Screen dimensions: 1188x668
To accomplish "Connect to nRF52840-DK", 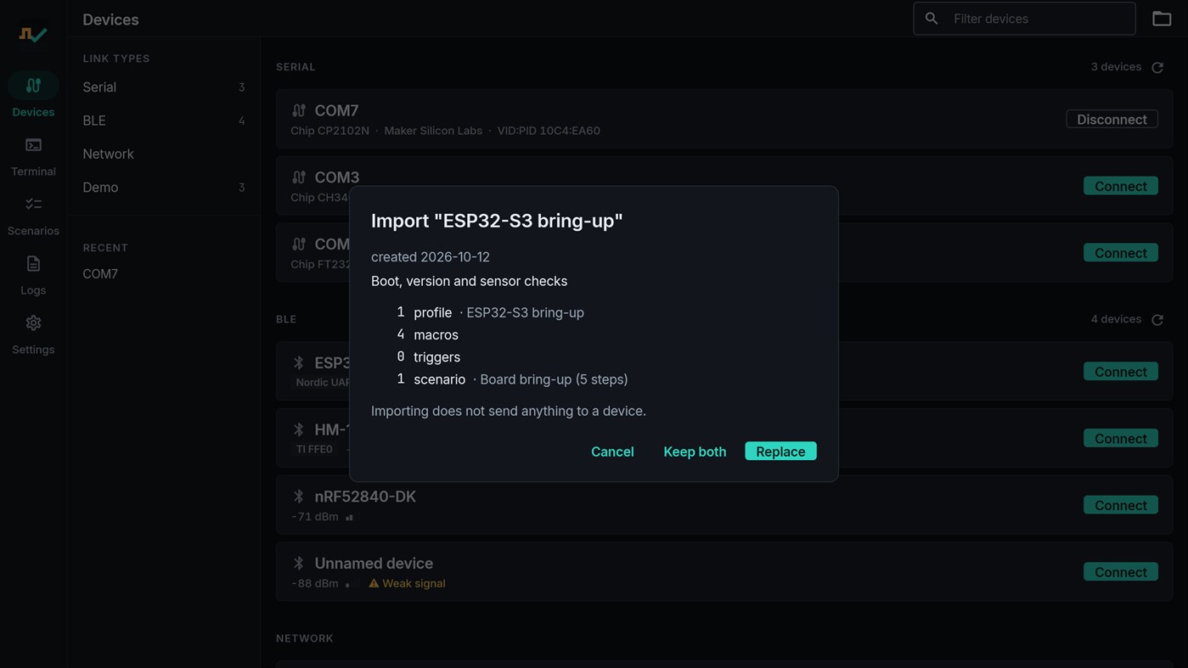I will 1120,505.
